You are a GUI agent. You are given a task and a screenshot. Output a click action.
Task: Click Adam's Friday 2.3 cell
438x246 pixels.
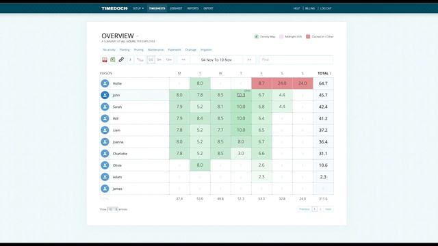tap(261, 177)
